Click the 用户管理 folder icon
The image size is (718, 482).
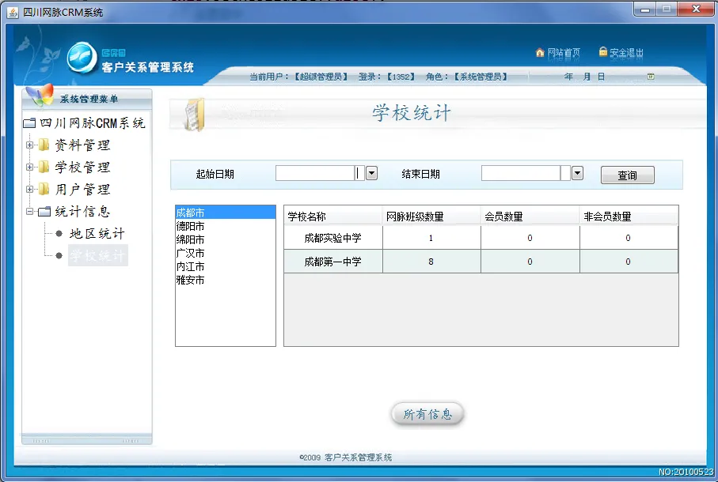tap(44, 190)
